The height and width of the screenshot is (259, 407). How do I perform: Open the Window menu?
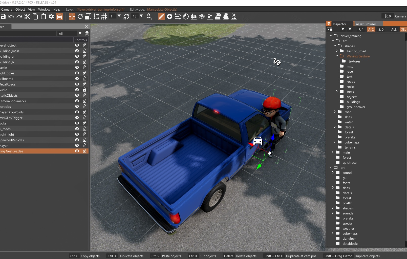(x=44, y=9)
